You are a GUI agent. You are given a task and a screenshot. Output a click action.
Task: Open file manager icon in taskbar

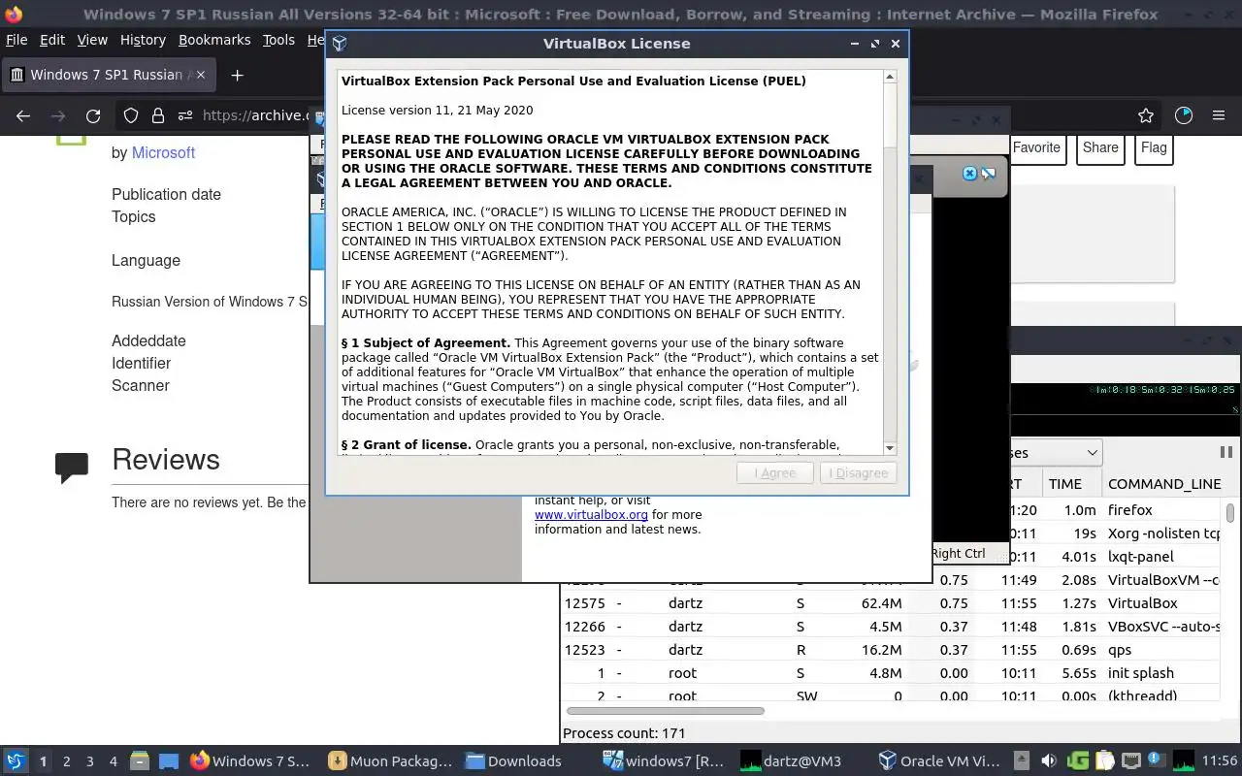pyautogui.click(x=140, y=761)
